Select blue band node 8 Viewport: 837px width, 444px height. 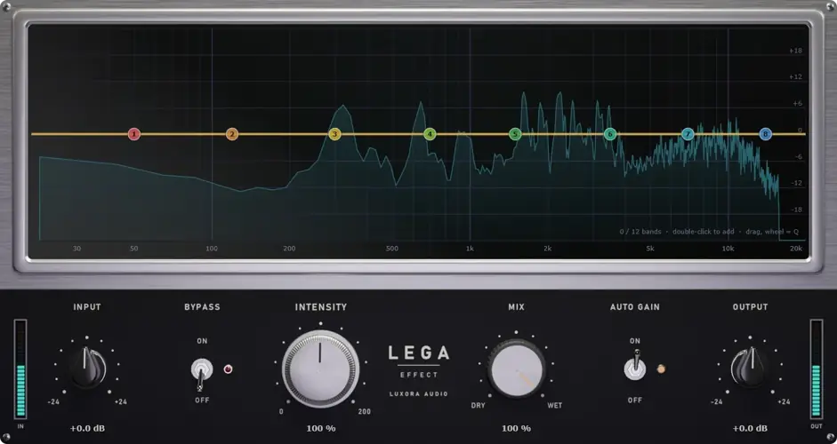pos(766,134)
